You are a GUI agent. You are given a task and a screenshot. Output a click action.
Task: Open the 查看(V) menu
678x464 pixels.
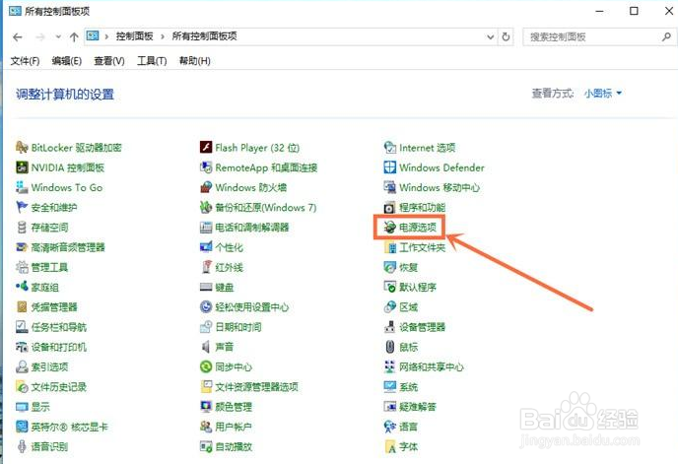point(109,61)
